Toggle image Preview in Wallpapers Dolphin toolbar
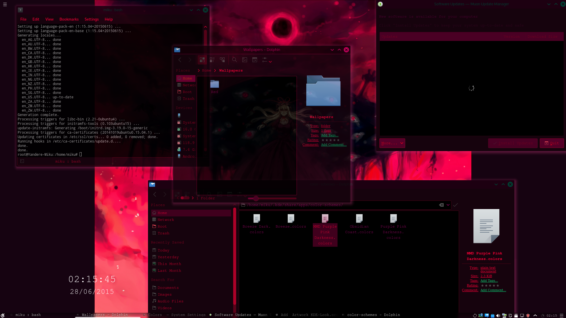 [245, 60]
